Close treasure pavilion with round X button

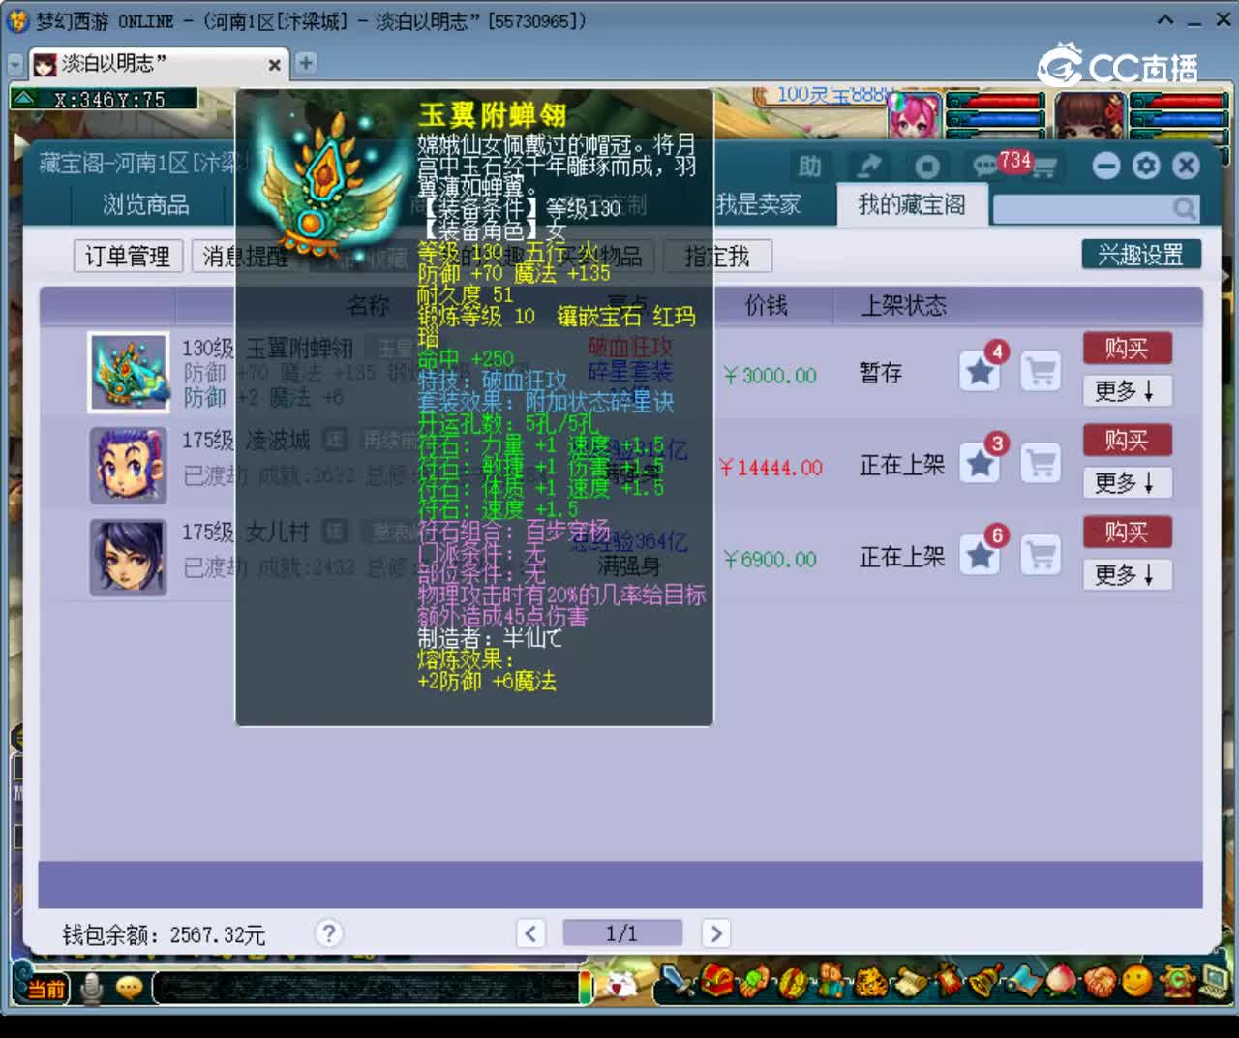tap(1186, 166)
